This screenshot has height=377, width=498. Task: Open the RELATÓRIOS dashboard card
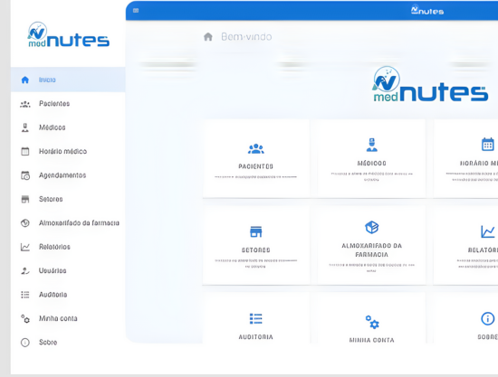pos(465,245)
